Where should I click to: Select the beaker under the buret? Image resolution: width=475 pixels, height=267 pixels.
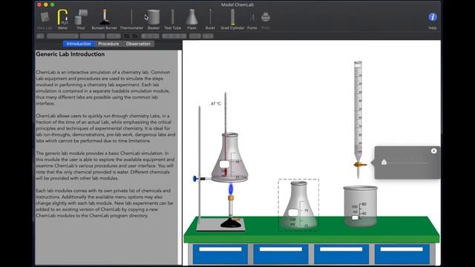coord(360,206)
